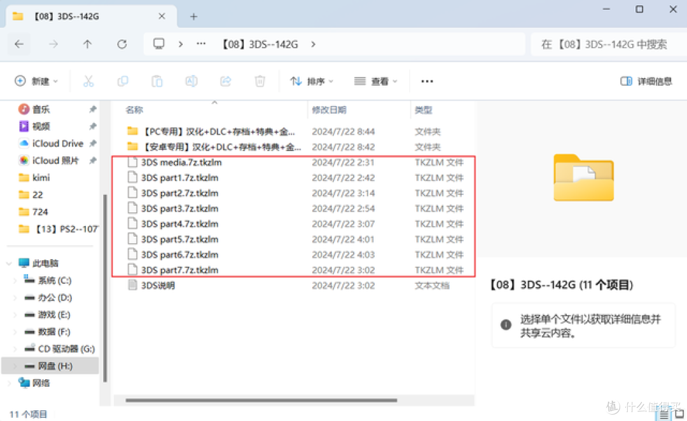This screenshot has height=421, width=687.
Task: Open a new tab with the plus button
Action: pos(193,15)
